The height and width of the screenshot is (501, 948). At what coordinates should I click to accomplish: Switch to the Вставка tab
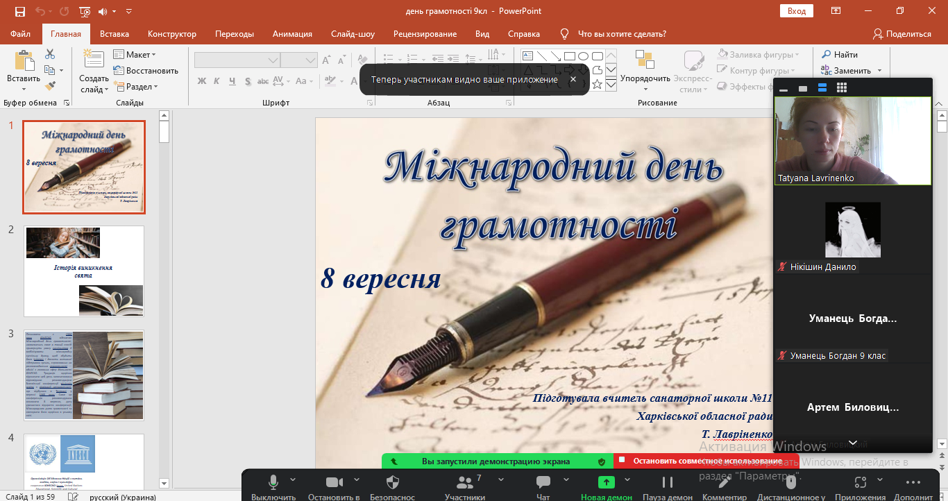pos(115,34)
